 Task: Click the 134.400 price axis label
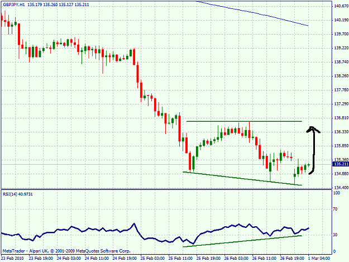341,188
